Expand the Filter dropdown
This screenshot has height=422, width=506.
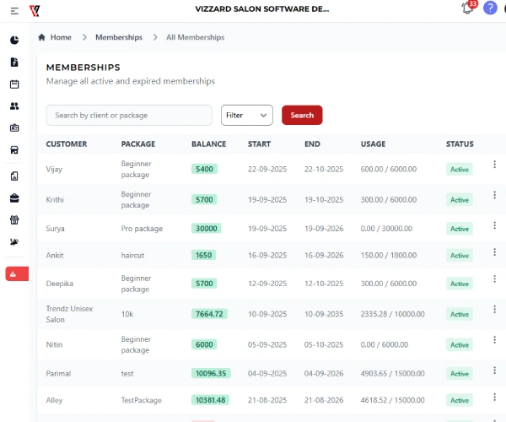[x=247, y=115]
